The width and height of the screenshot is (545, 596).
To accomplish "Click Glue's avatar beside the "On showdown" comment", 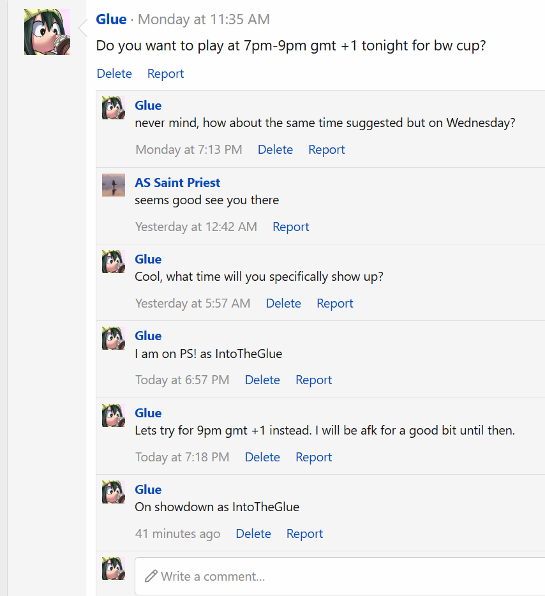I will click(x=114, y=492).
